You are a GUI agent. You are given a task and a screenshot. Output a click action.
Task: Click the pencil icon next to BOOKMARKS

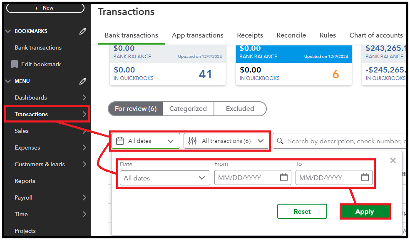click(x=82, y=31)
